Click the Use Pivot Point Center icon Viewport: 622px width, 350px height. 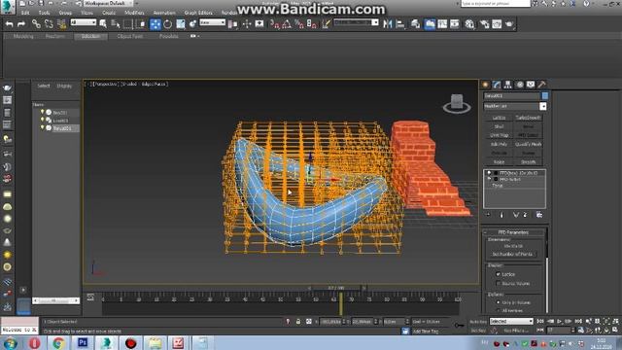[233, 24]
